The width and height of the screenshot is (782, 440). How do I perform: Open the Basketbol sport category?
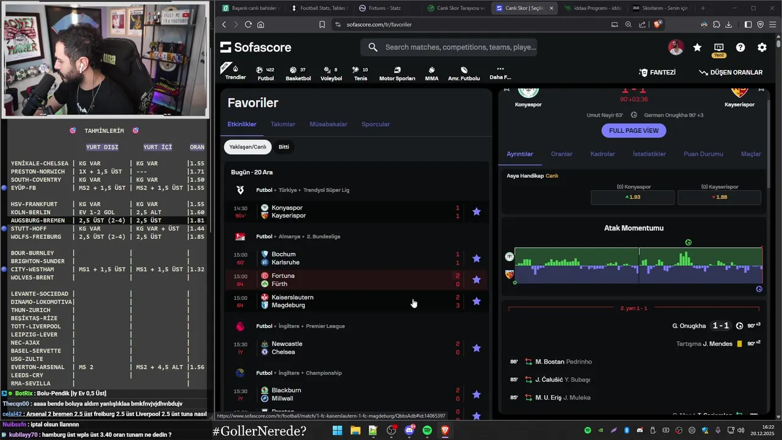[298, 73]
